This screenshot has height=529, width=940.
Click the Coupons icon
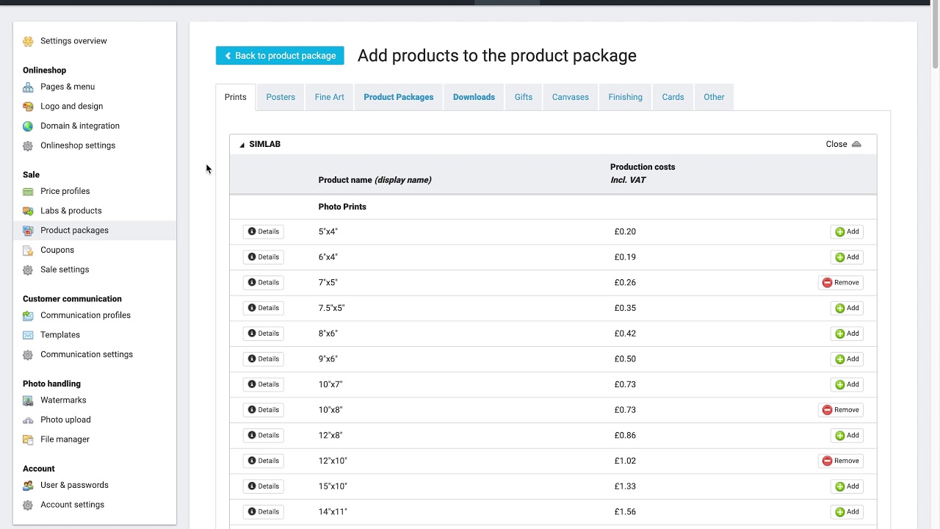(28, 250)
